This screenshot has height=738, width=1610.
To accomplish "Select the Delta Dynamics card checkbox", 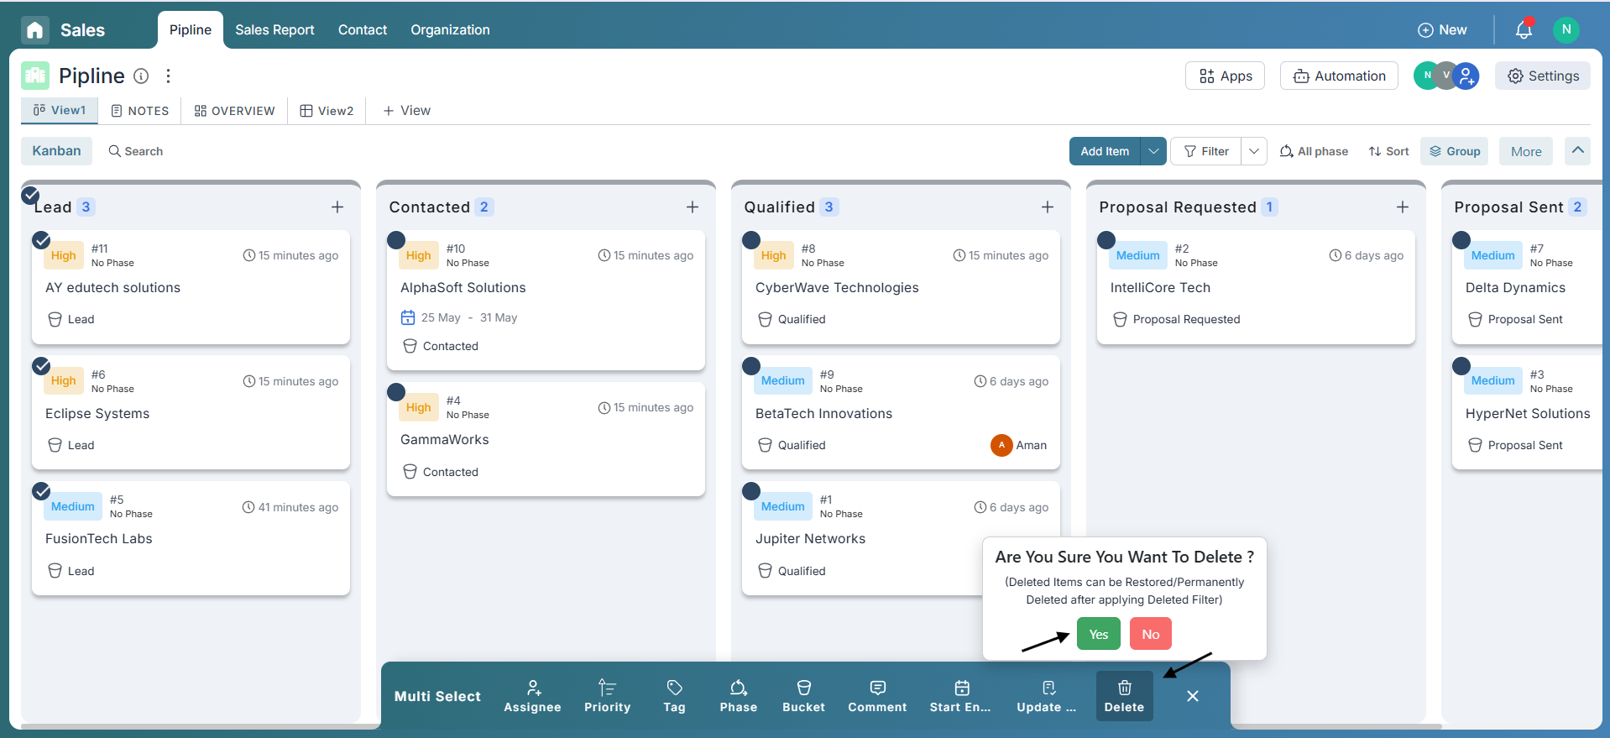I will click(x=1461, y=240).
